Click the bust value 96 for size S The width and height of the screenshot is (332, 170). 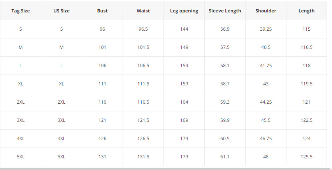pyautogui.click(x=102, y=29)
